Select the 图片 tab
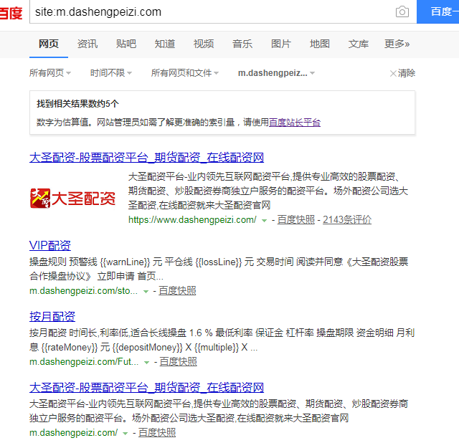Image resolution: width=459 pixels, height=448 pixels. [281, 44]
